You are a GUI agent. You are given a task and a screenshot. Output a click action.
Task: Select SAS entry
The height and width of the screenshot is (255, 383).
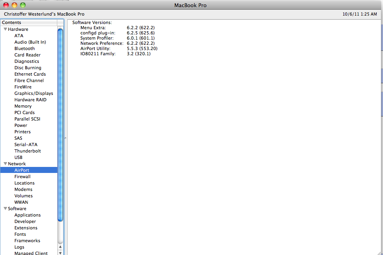click(x=18, y=138)
